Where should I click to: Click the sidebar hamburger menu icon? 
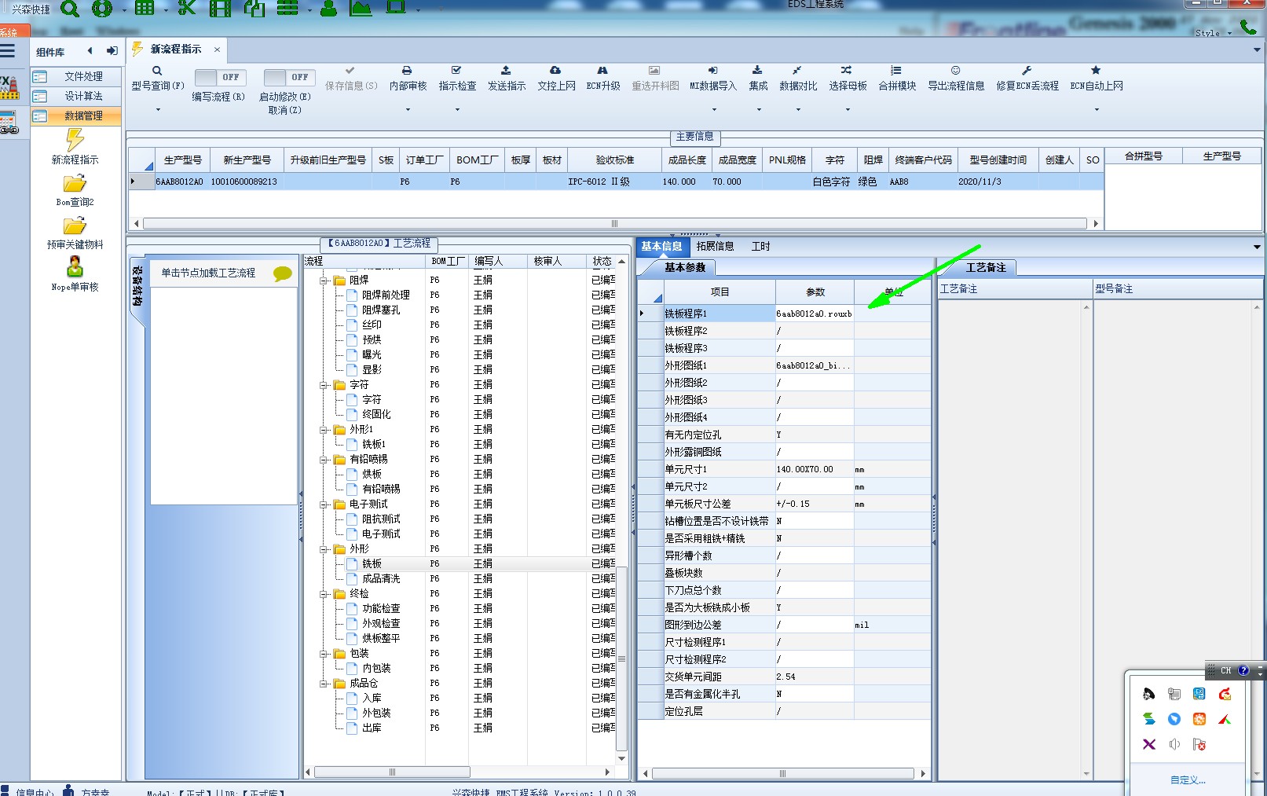[x=8, y=51]
